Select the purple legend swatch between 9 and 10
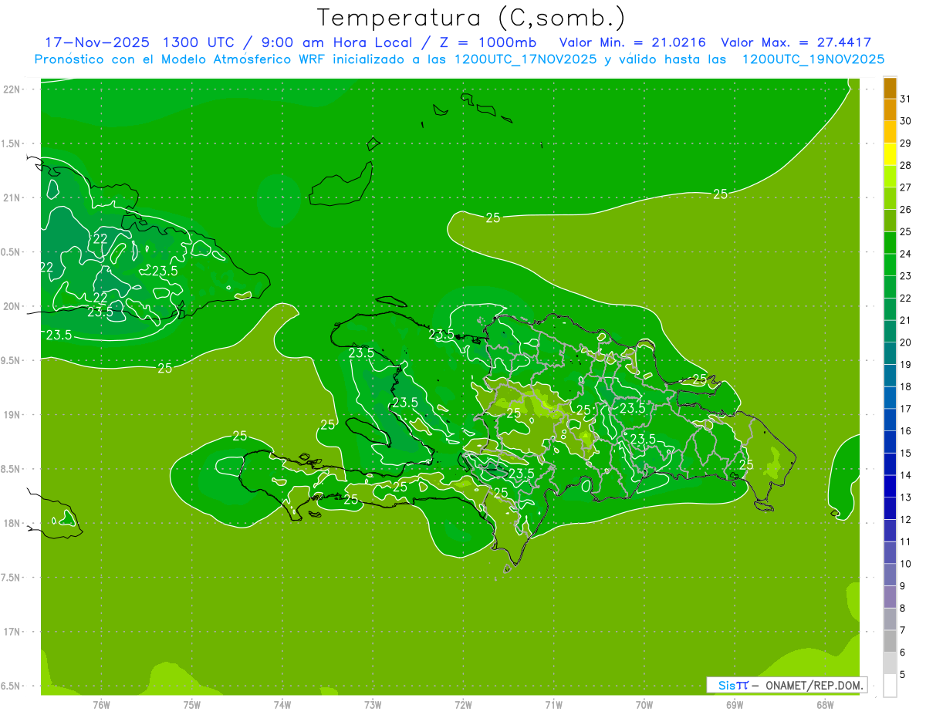Screen dimensions: 926x715 890,575
